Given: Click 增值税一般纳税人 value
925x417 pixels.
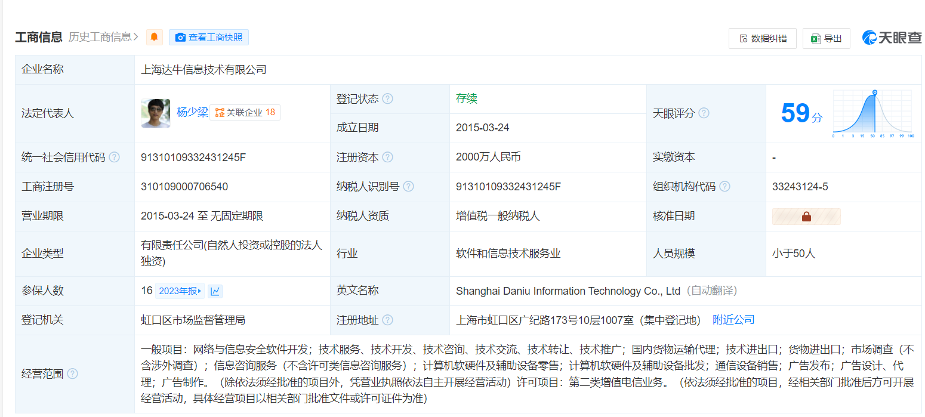Looking at the screenshot, I should click(498, 216).
